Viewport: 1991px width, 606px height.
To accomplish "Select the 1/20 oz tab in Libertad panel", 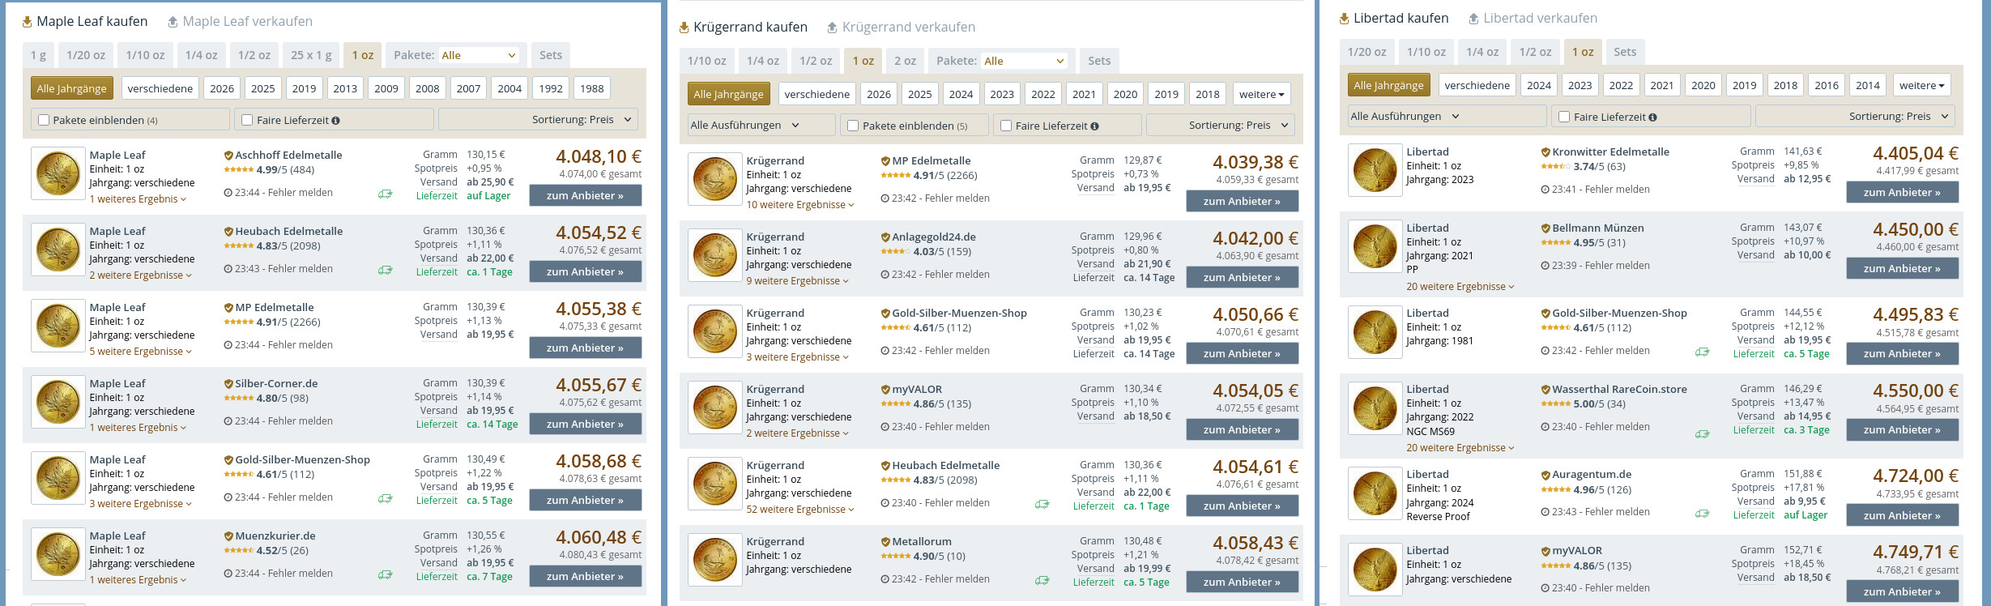I will click(1366, 53).
